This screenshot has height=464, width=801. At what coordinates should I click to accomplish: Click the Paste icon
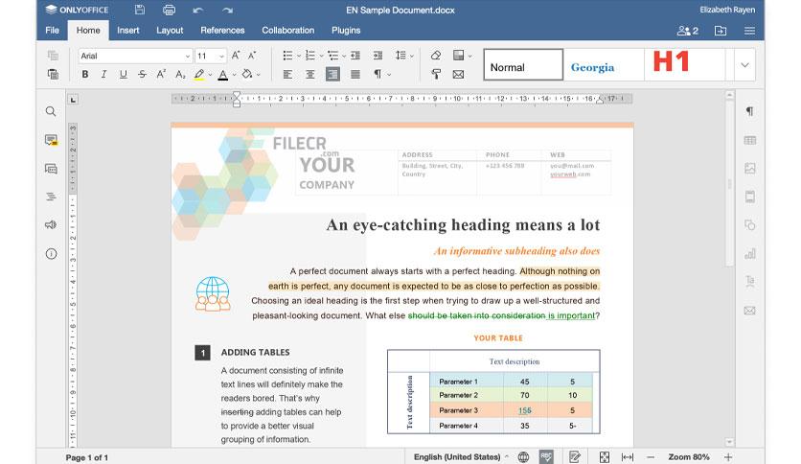tap(53, 74)
